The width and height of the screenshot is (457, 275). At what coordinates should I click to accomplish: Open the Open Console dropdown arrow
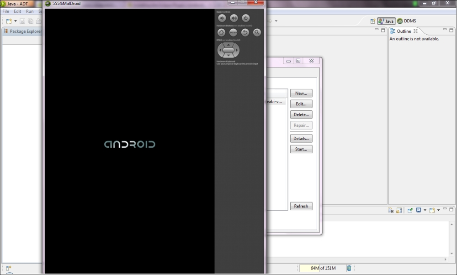pos(438,210)
